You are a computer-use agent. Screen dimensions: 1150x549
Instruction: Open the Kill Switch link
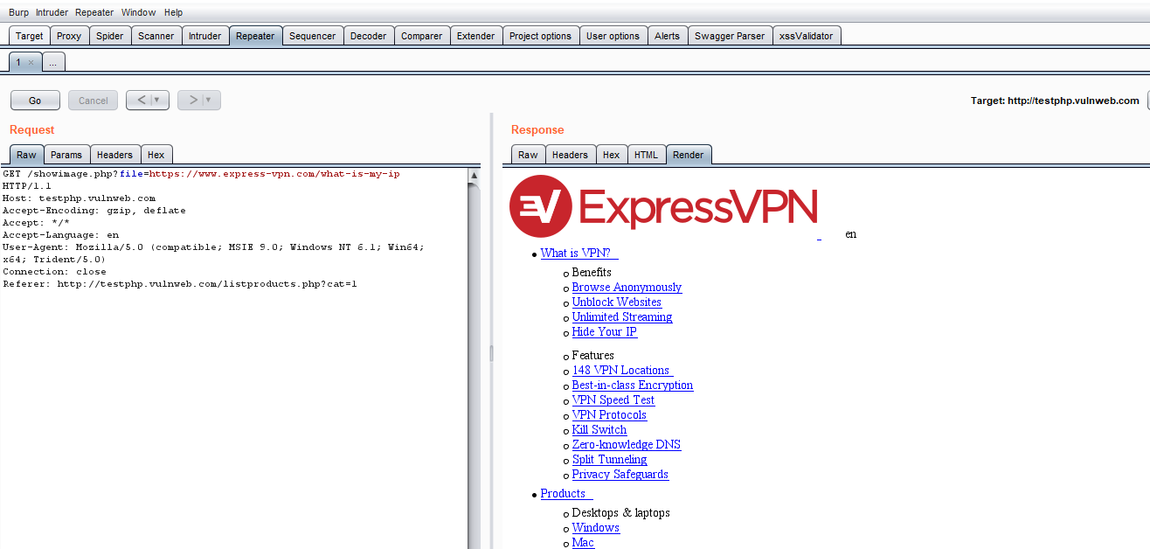tap(599, 429)
